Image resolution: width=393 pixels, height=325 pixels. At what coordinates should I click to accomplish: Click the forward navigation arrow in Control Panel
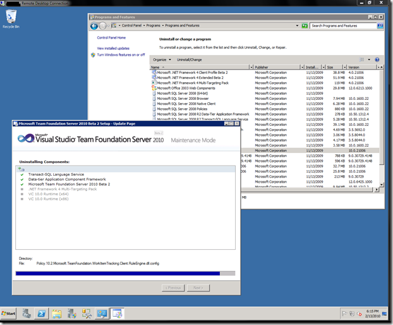tap(102, 26)
